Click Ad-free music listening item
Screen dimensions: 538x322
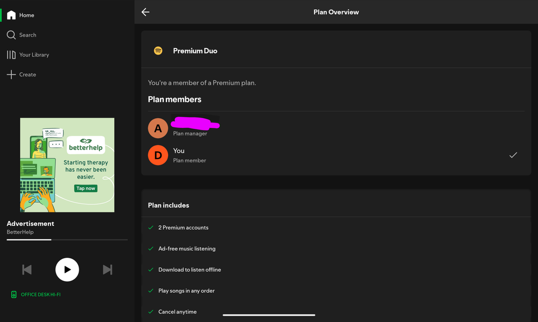(x=187, y=249)
